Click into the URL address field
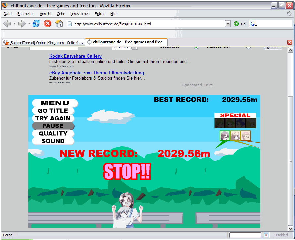The height and width of the screenshot is (240, 295). tap(148, 24)
